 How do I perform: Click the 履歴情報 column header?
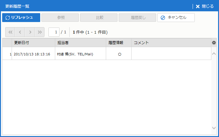(x=119, y=43)
